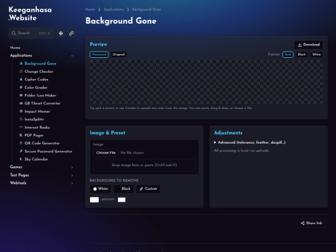
Task: Set canvas to Grid
Action: pyautogui.click(x=288, y=54)
